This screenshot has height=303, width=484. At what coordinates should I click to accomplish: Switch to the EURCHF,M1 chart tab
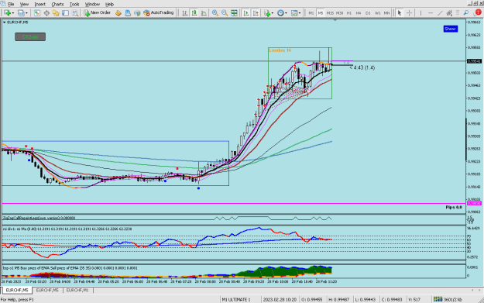(x=77, y=291)
